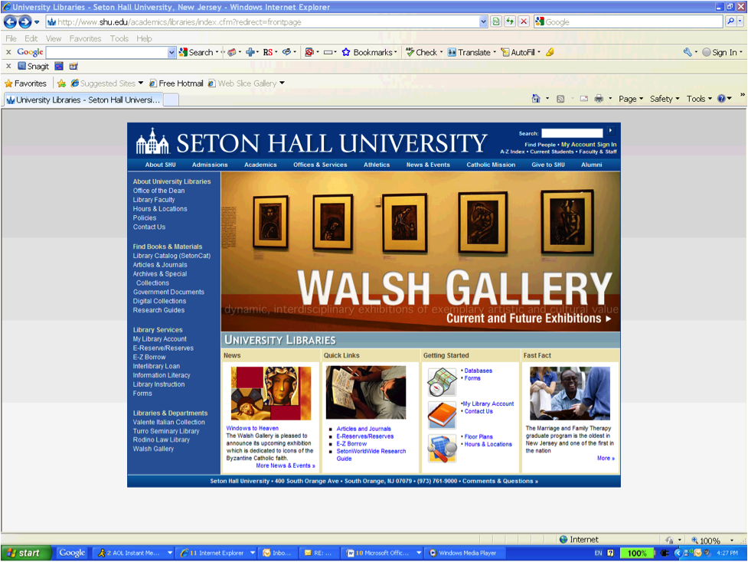748x562 pixels.
Task: Click My Account Sign In link
Action: (x=589, y=145)
